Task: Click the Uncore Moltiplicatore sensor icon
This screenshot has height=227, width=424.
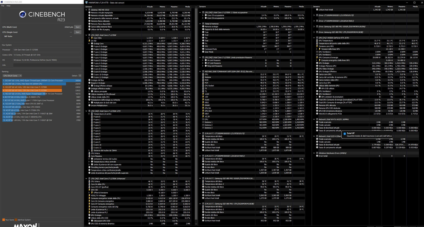Action: pos(89,106)
